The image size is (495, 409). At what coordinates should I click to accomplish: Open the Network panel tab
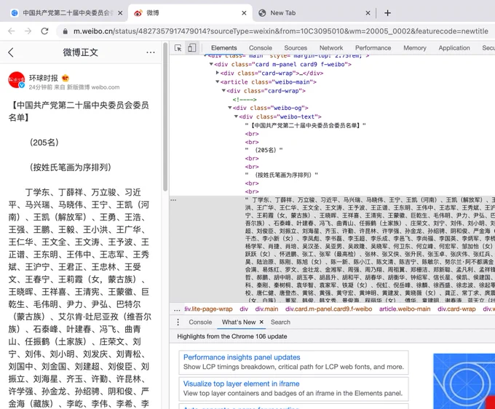coord(331,48)
